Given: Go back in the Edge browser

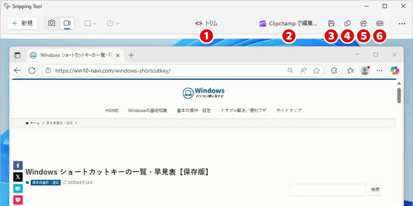Looking at the screenshot, I should (x=17, y=70).
